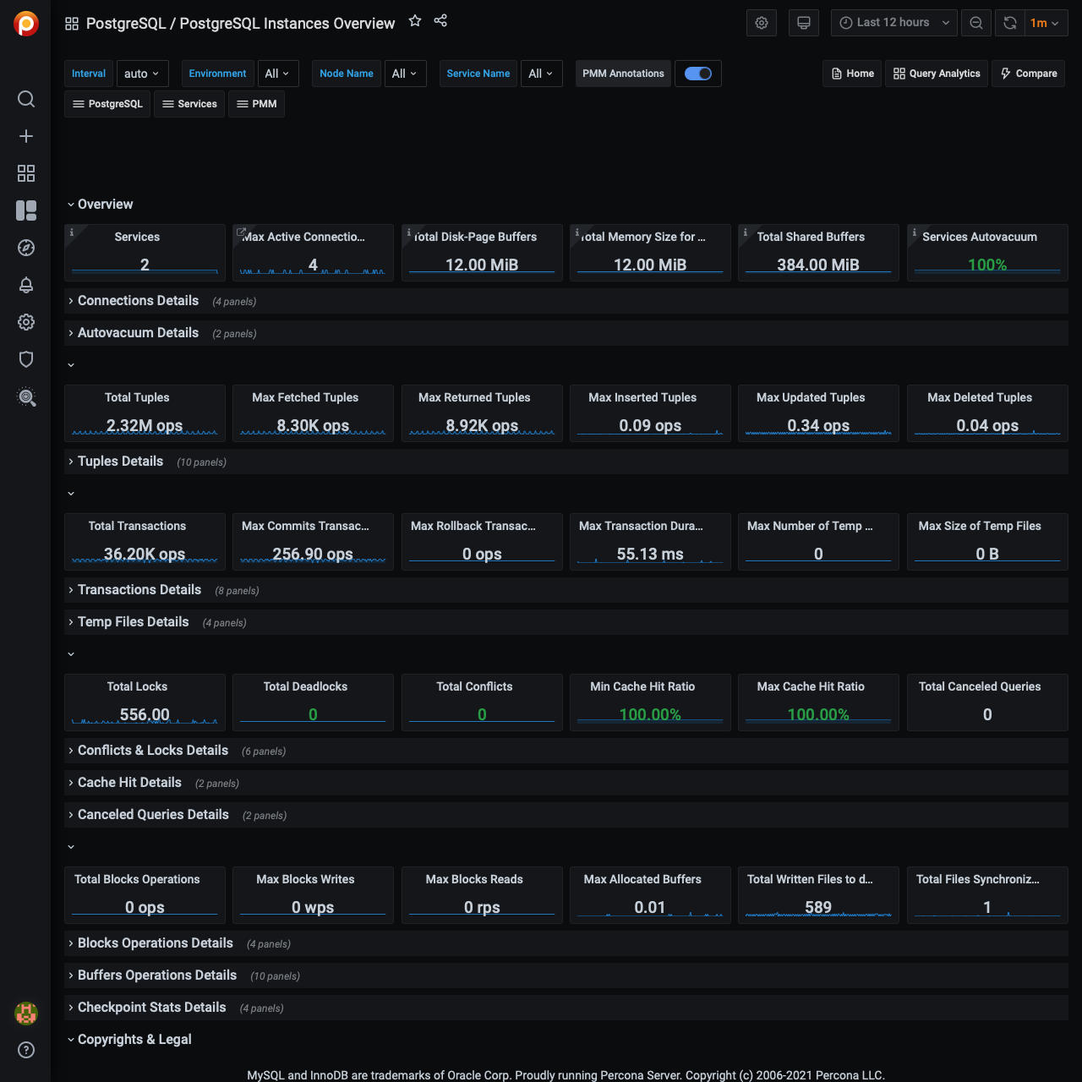Image resolution: width=1082 pixels, height=1082 pixels.
Task: Open dashboard settings gear icon
Action: [x=762, y=23]
